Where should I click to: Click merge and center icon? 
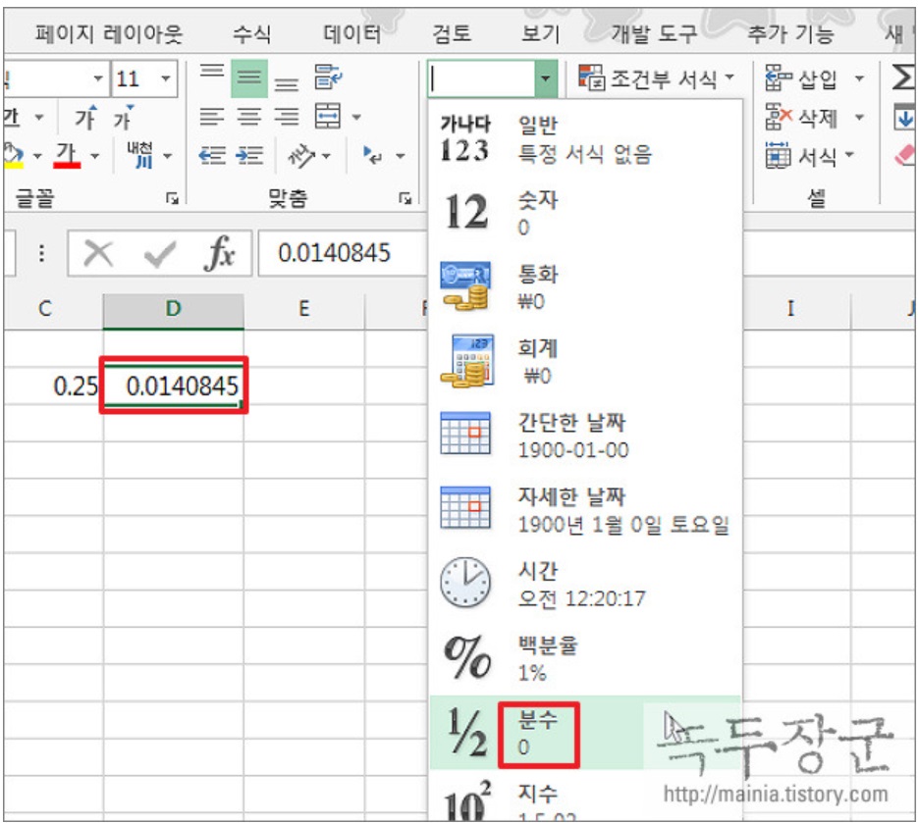click(x=328, y=116)
